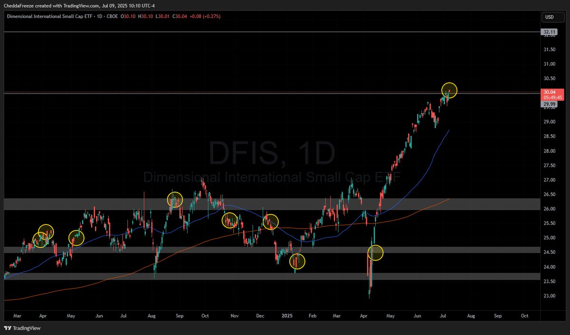Click the 25.50 price axis label

pos(550,223)
